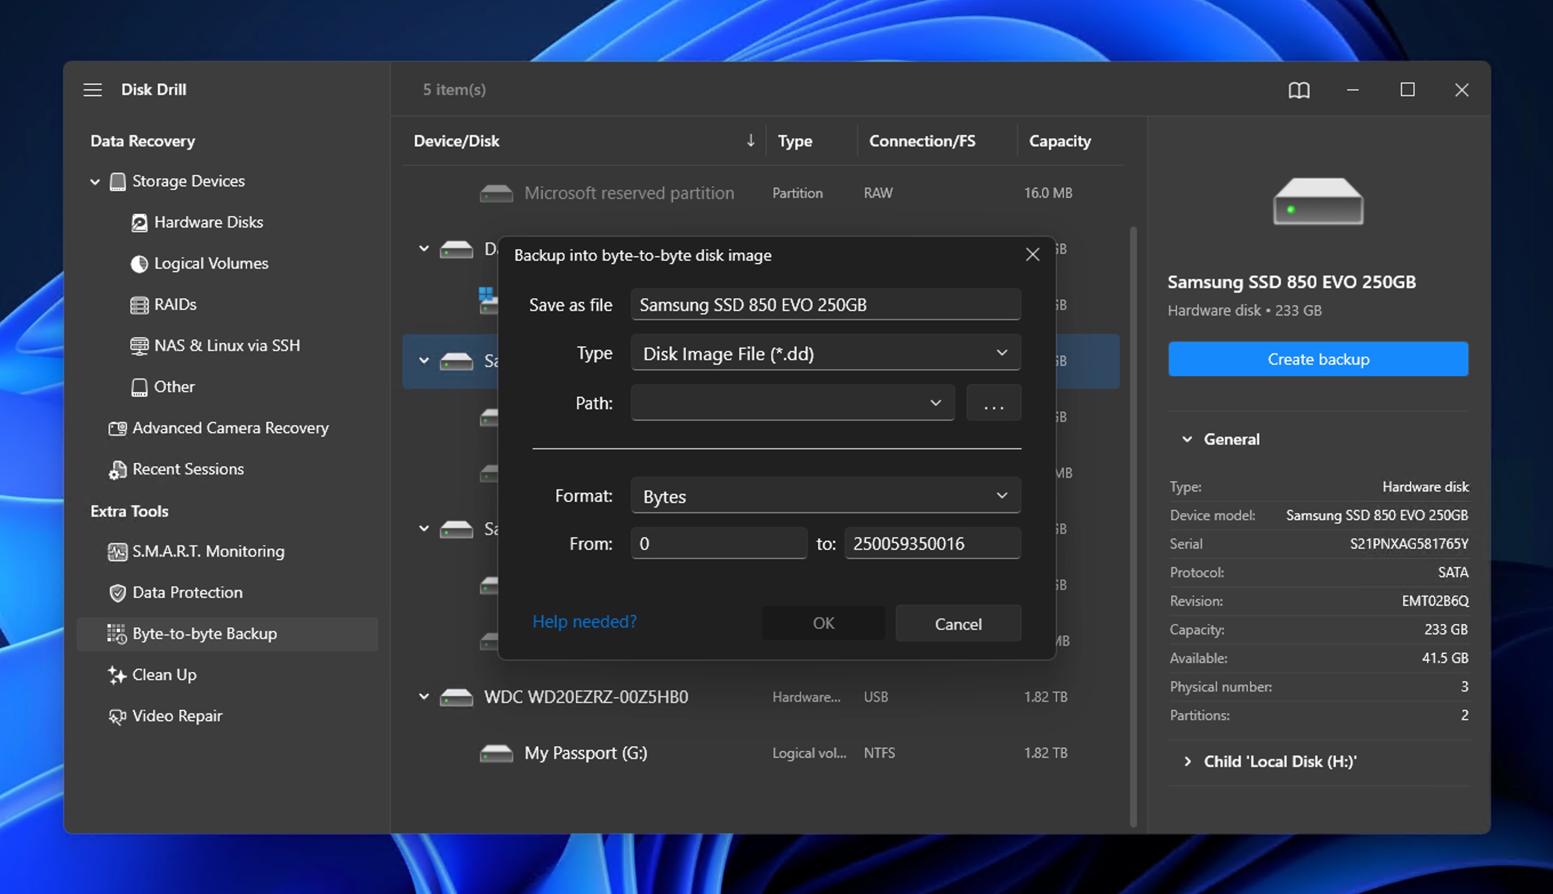
Task: Click the large Samsung SSD drive image
Action: pos(1318,201)
